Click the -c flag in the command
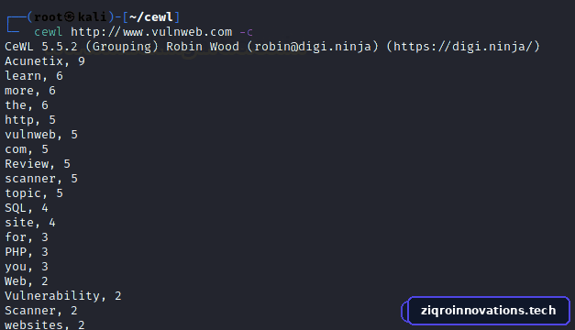This screenshot has height=330, width=575. (246, 32)
